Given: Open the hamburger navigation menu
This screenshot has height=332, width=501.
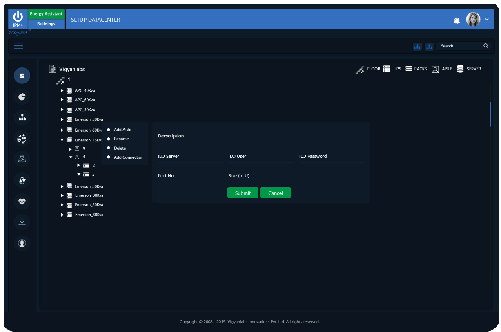Looking at the screenshot, I should pyautogui.click(x=18, y=46).
